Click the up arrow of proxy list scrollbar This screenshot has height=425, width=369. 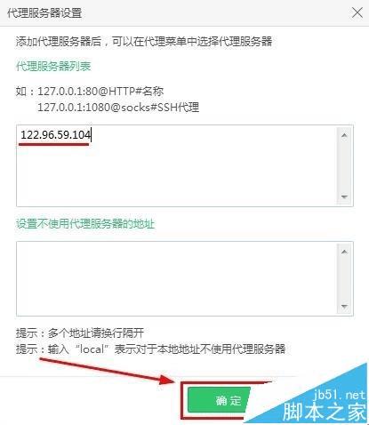click(344, 135)
